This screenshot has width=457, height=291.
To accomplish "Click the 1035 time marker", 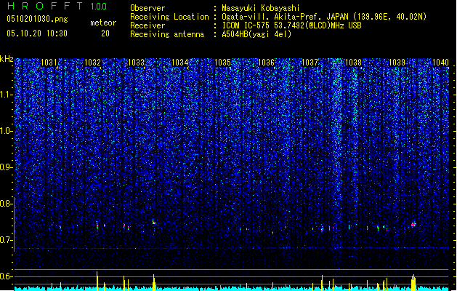I will [222, 62].
